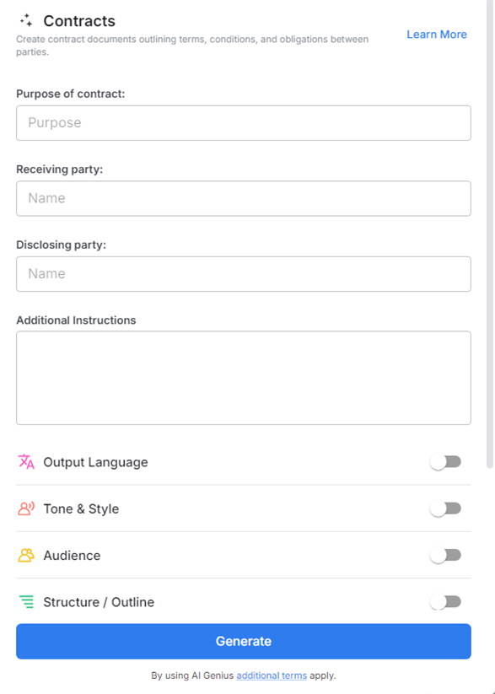Open the additional terms link
This screenshot has width=495, height=694.
pos(271,675)
